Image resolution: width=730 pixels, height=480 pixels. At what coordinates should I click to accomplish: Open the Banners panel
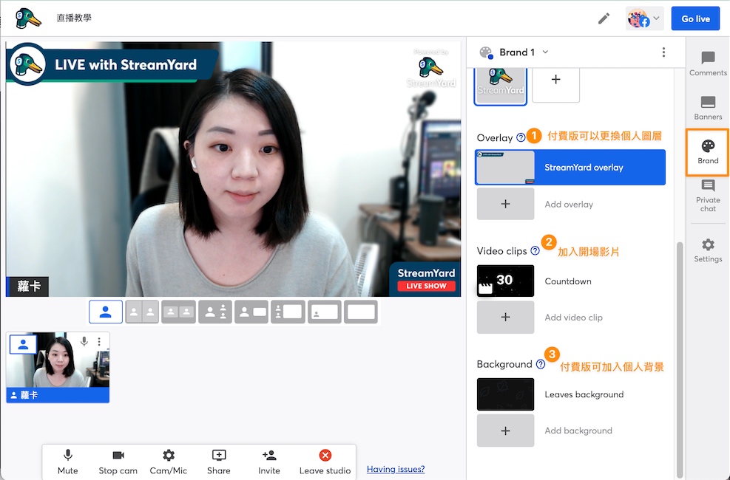(x=708, y=108)
